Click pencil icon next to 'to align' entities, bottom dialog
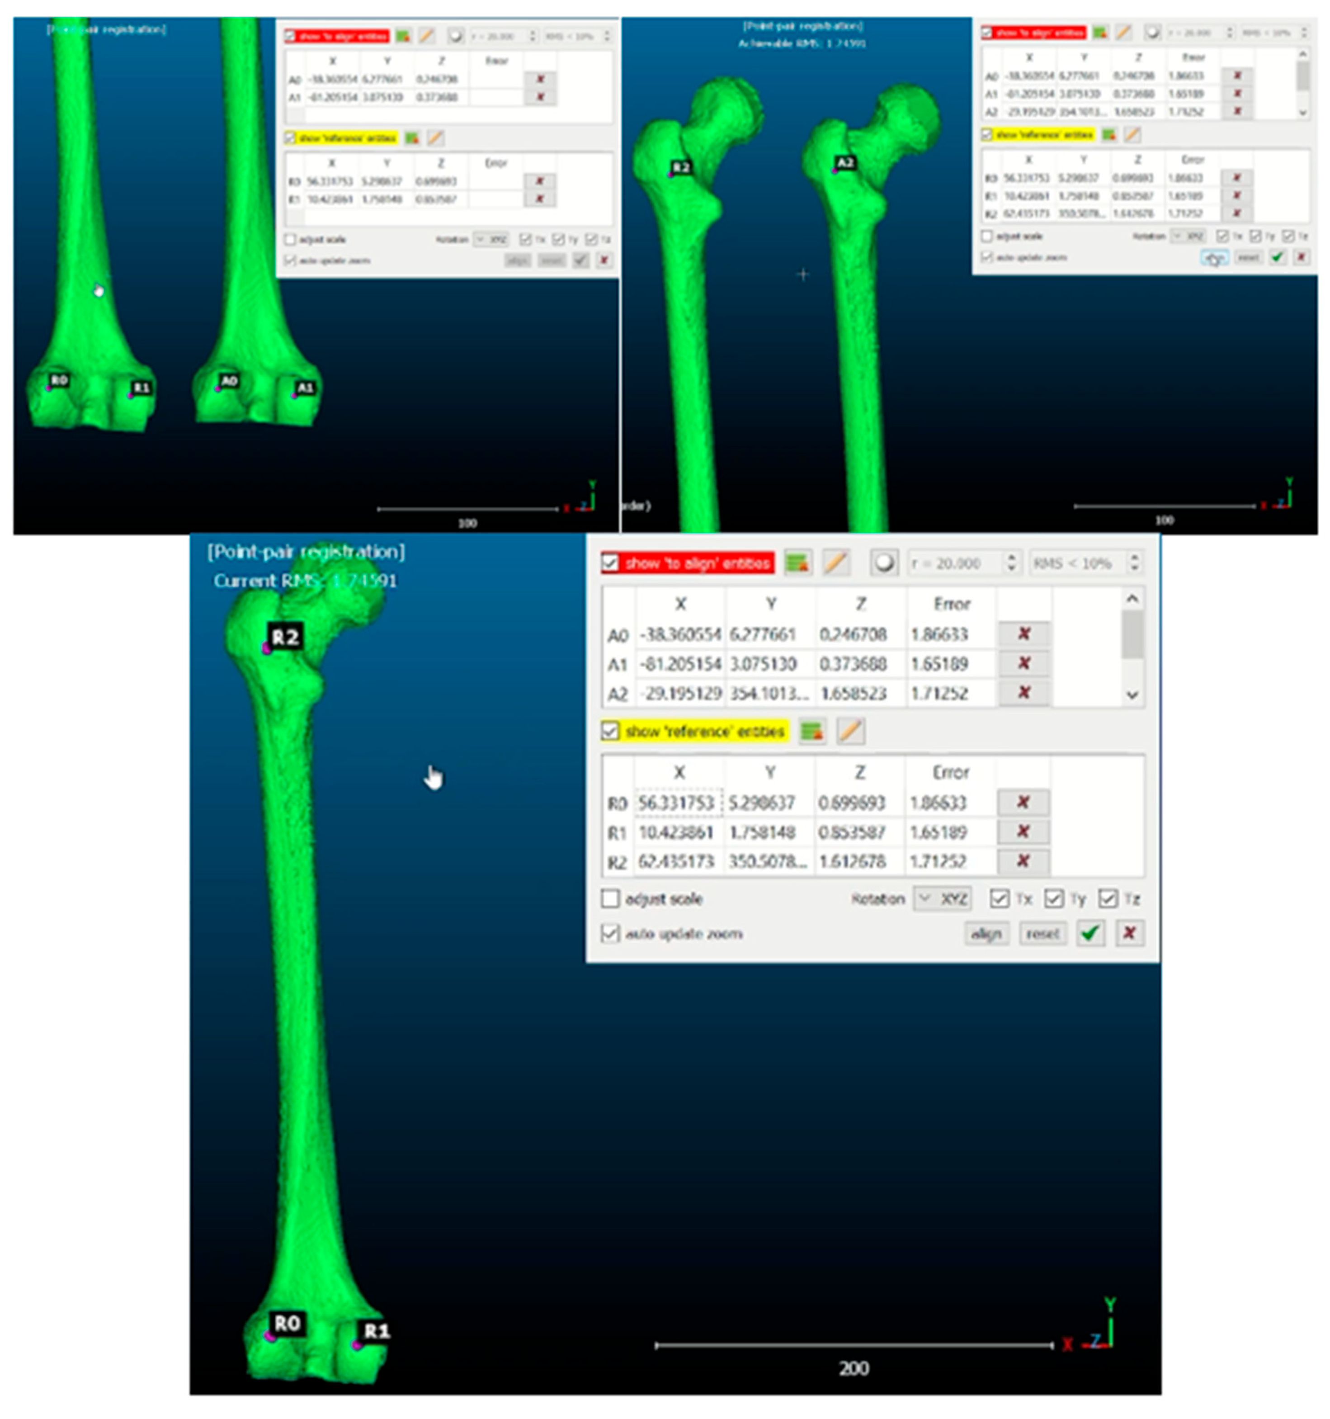 click(835, 563)
